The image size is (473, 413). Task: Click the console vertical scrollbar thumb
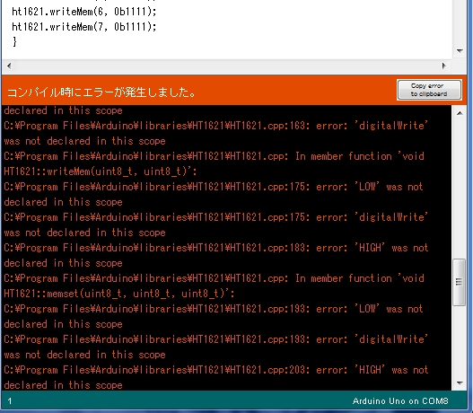pos(460,282)
